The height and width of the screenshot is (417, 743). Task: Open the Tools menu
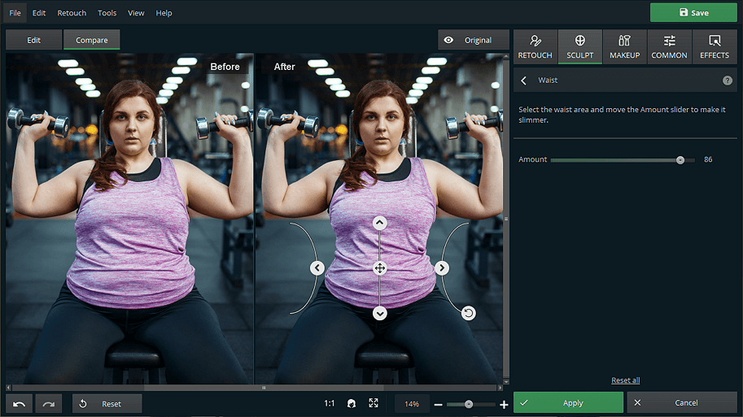tap(107, 13)
